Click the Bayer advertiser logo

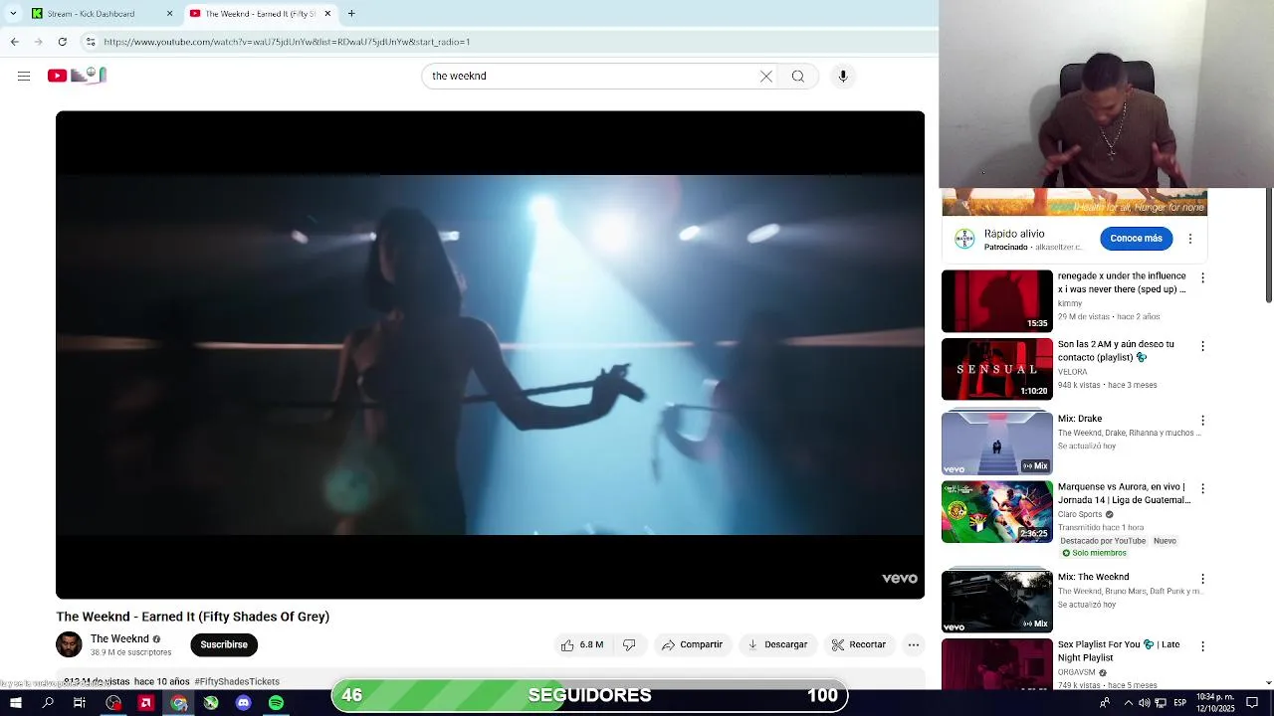point(964,239)
